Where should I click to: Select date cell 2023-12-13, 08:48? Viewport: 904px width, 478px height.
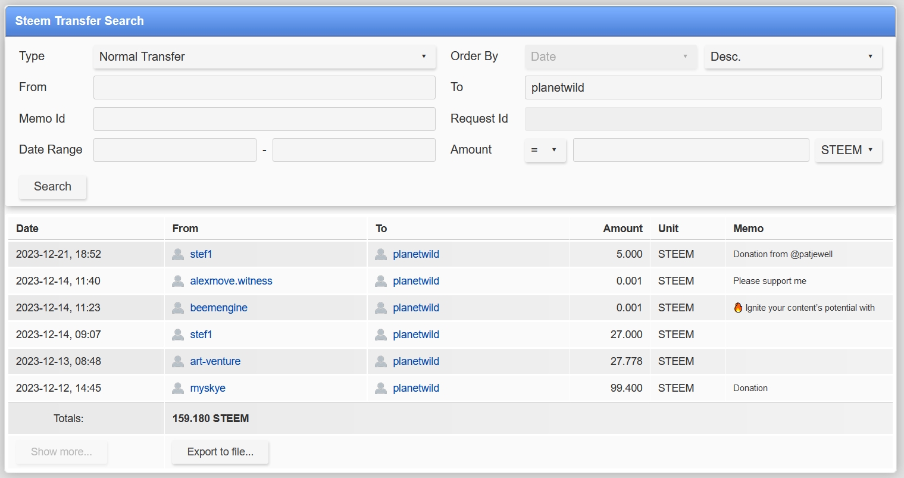(58, 361)
